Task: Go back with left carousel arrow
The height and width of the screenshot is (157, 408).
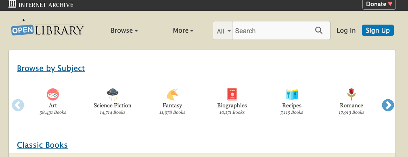Action: pos(18,105)
